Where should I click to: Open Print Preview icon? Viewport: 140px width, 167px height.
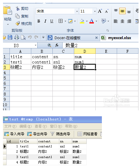[23, 37]
